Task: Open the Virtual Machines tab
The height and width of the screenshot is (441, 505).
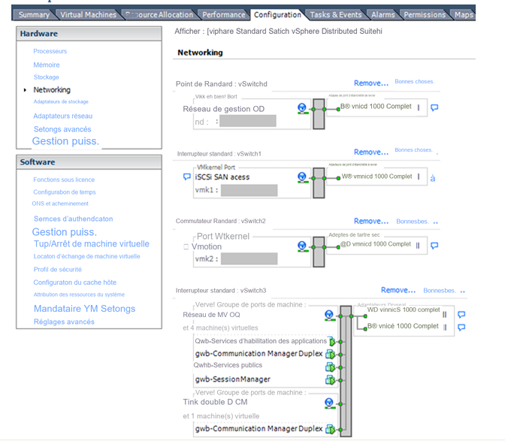Action: (88, 15)
